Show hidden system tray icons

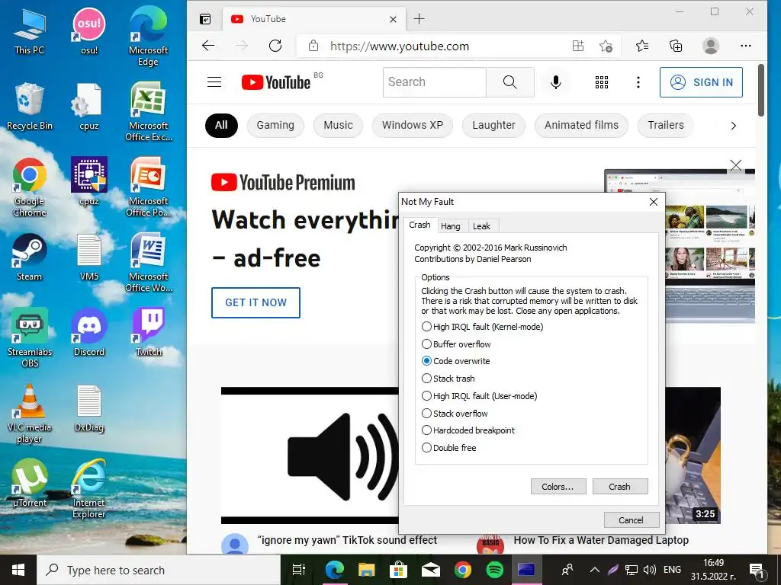tap(594, 570)
